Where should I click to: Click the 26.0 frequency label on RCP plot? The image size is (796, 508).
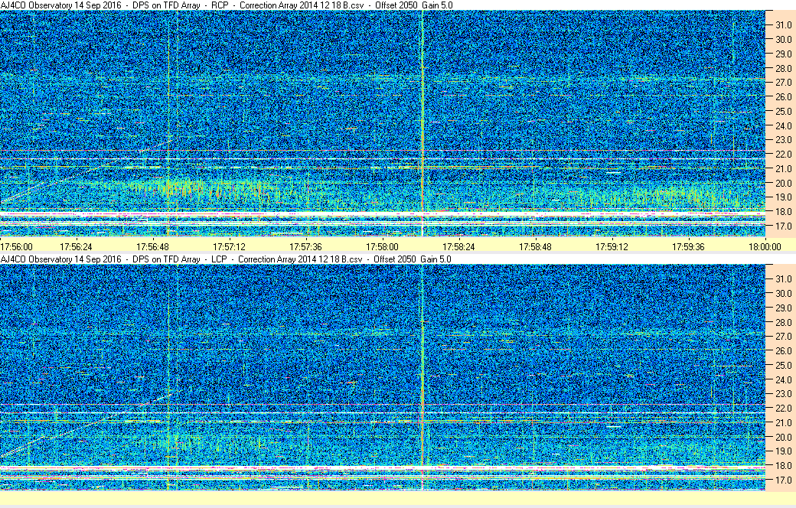(x=783, y=96)
